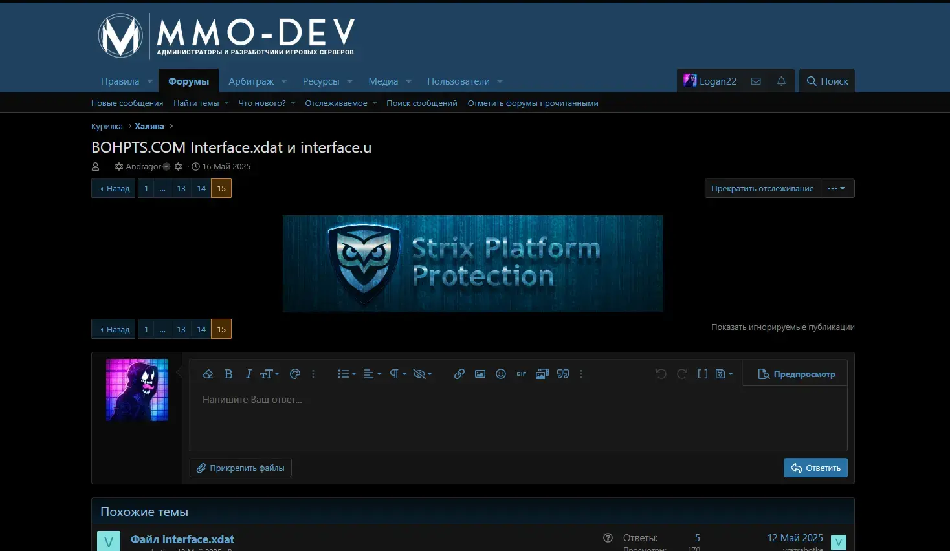Expand the Медиа menu arrow
The image size is (950, 551).
point(408,81)
